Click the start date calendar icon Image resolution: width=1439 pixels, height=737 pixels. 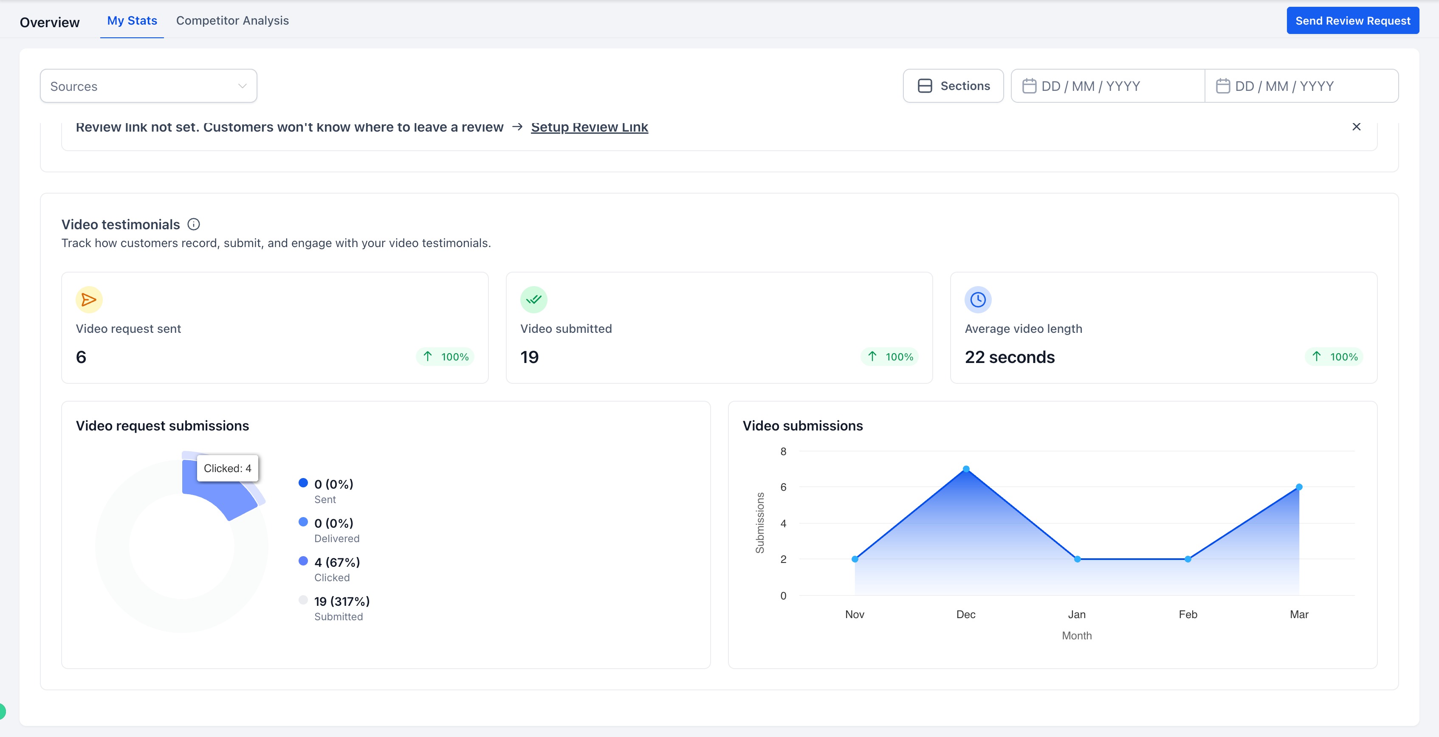pyautogui.click(x=1029, y=86)
